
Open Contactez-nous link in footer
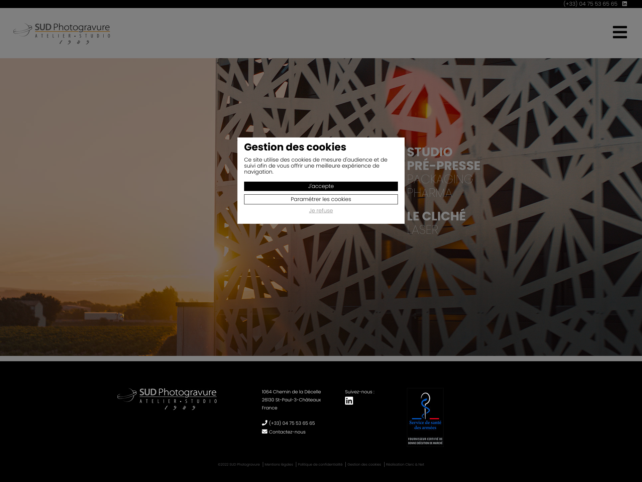coord(287,432)
